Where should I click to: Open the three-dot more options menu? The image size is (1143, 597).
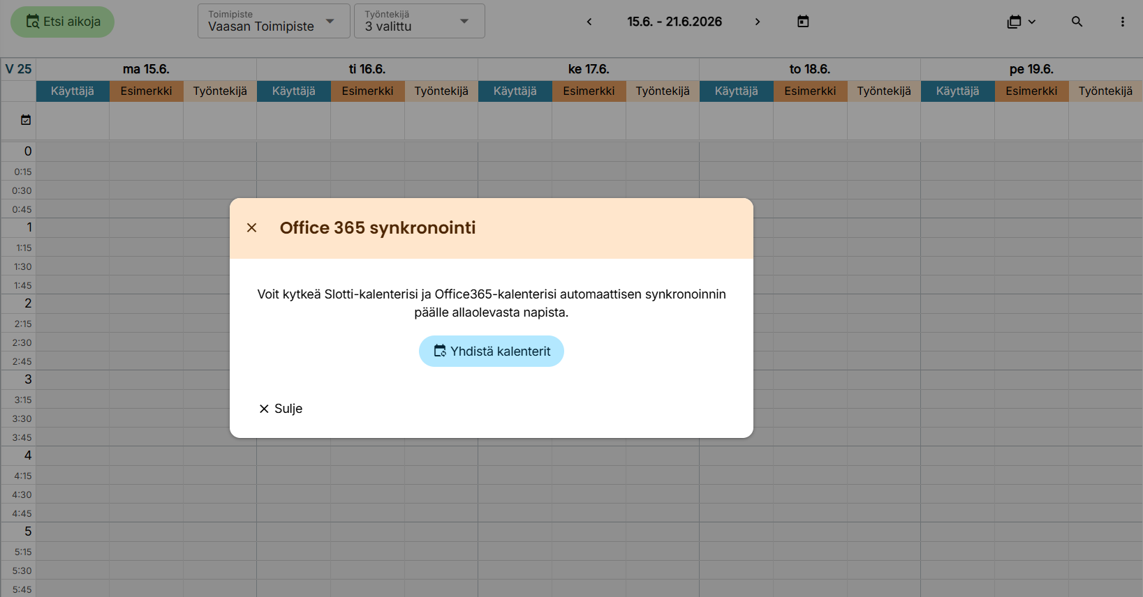[1122, 22]
